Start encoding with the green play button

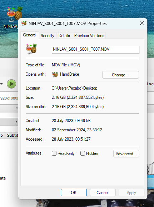coord(11,84)
